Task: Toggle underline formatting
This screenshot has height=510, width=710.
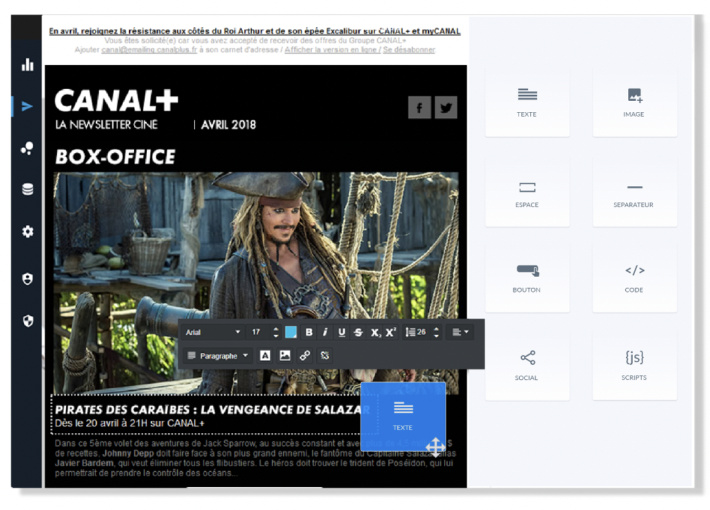Action: click(x=342, y=332)
